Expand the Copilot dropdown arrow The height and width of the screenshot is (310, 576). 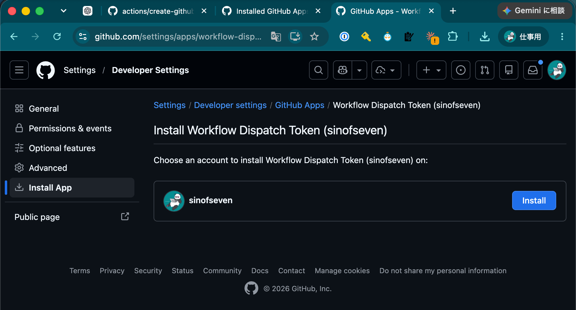coord(359,70)
